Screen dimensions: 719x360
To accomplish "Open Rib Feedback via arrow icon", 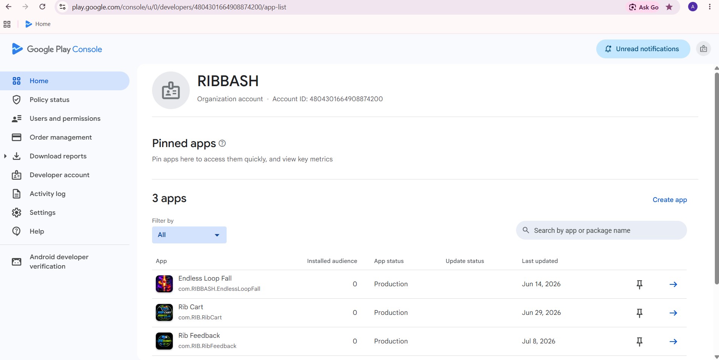I will pyautogui.click(x=673, y=342).
